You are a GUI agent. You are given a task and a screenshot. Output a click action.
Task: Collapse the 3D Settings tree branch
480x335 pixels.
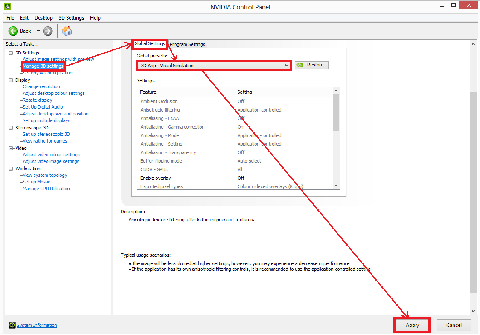point(10,52)
